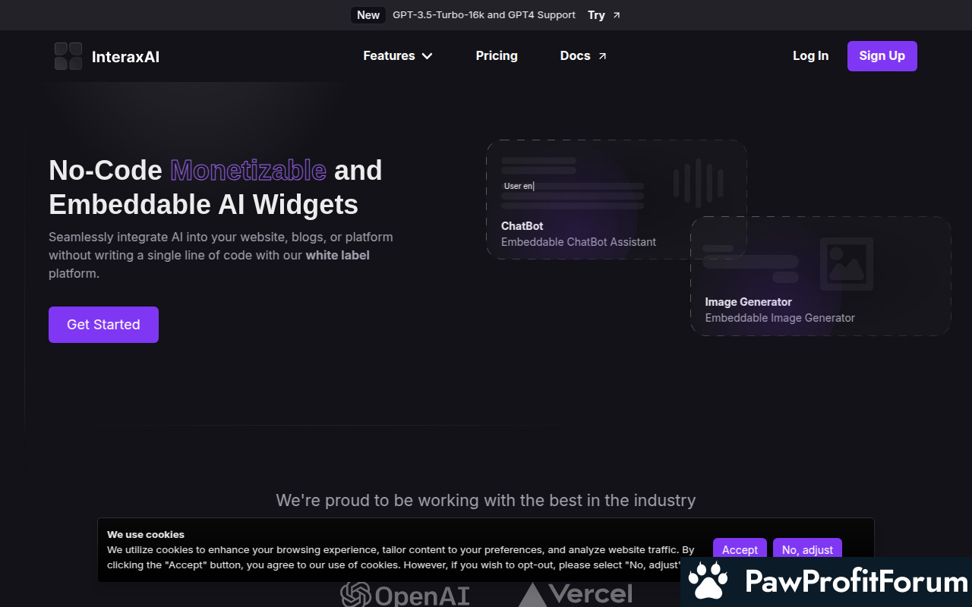Screen dimensions: 972x607
Task: Click the User input field in ChatBot card
Action: (573, 186)
